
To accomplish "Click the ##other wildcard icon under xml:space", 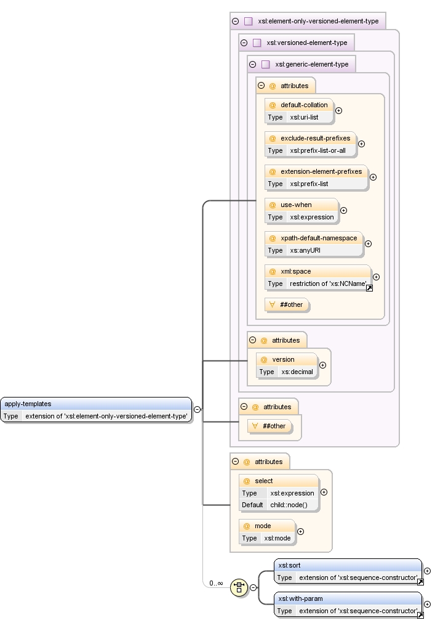I will [272, 304].
